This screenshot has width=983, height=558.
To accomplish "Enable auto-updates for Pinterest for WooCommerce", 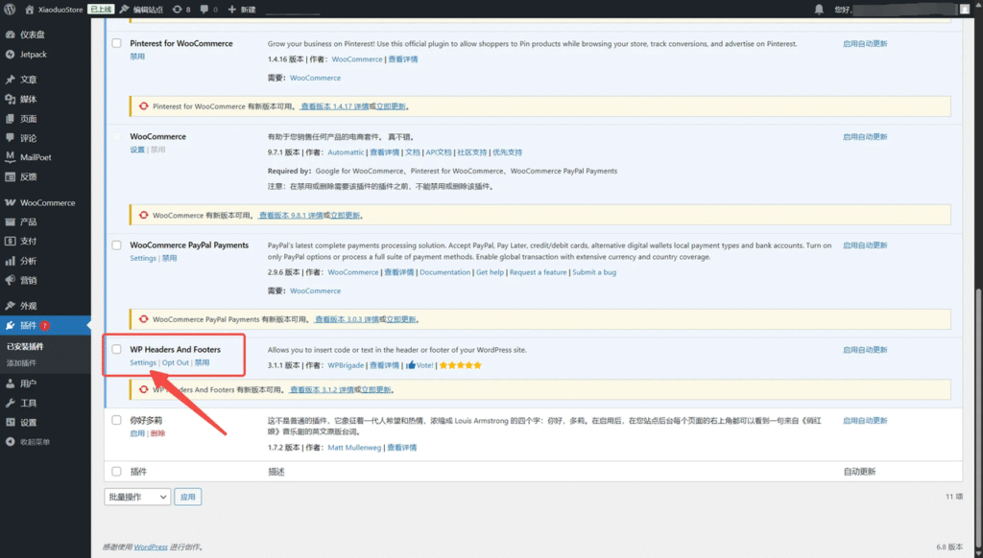I will click(865, 44).
